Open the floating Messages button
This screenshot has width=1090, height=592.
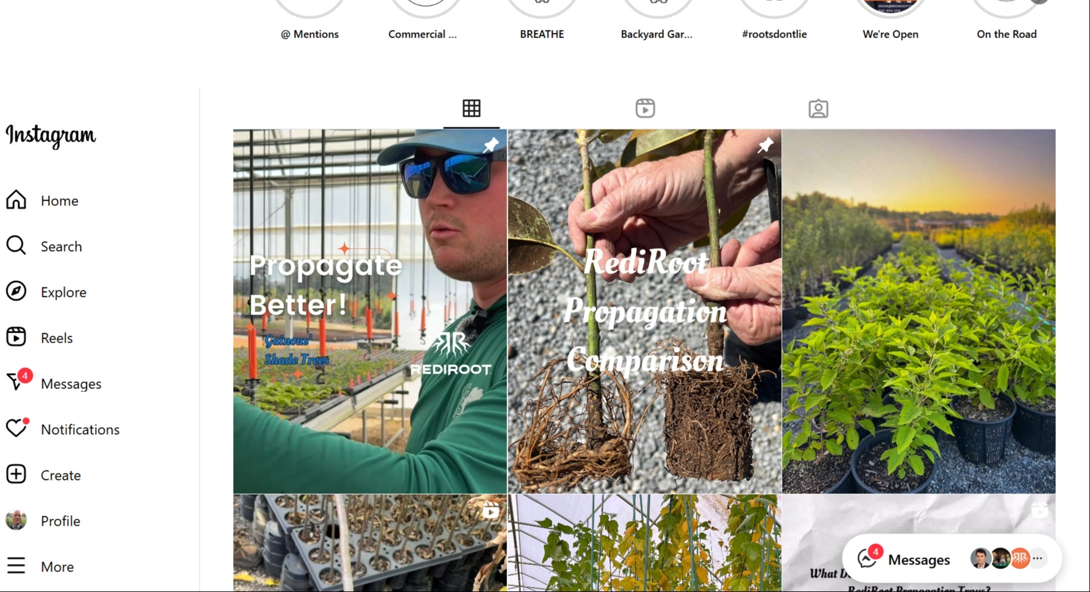click(904, 559)
